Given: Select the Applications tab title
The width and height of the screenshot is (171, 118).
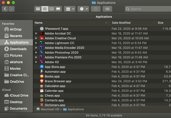Looking at the screenshot, I should (104, 17).
